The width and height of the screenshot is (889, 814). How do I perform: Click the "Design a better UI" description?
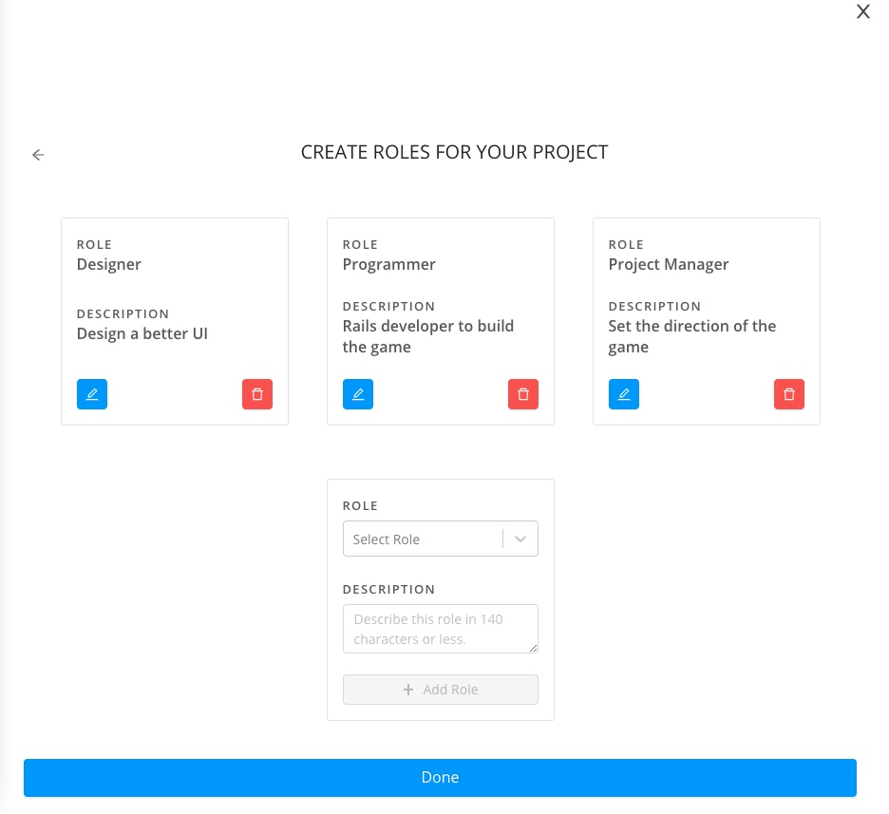142,334
